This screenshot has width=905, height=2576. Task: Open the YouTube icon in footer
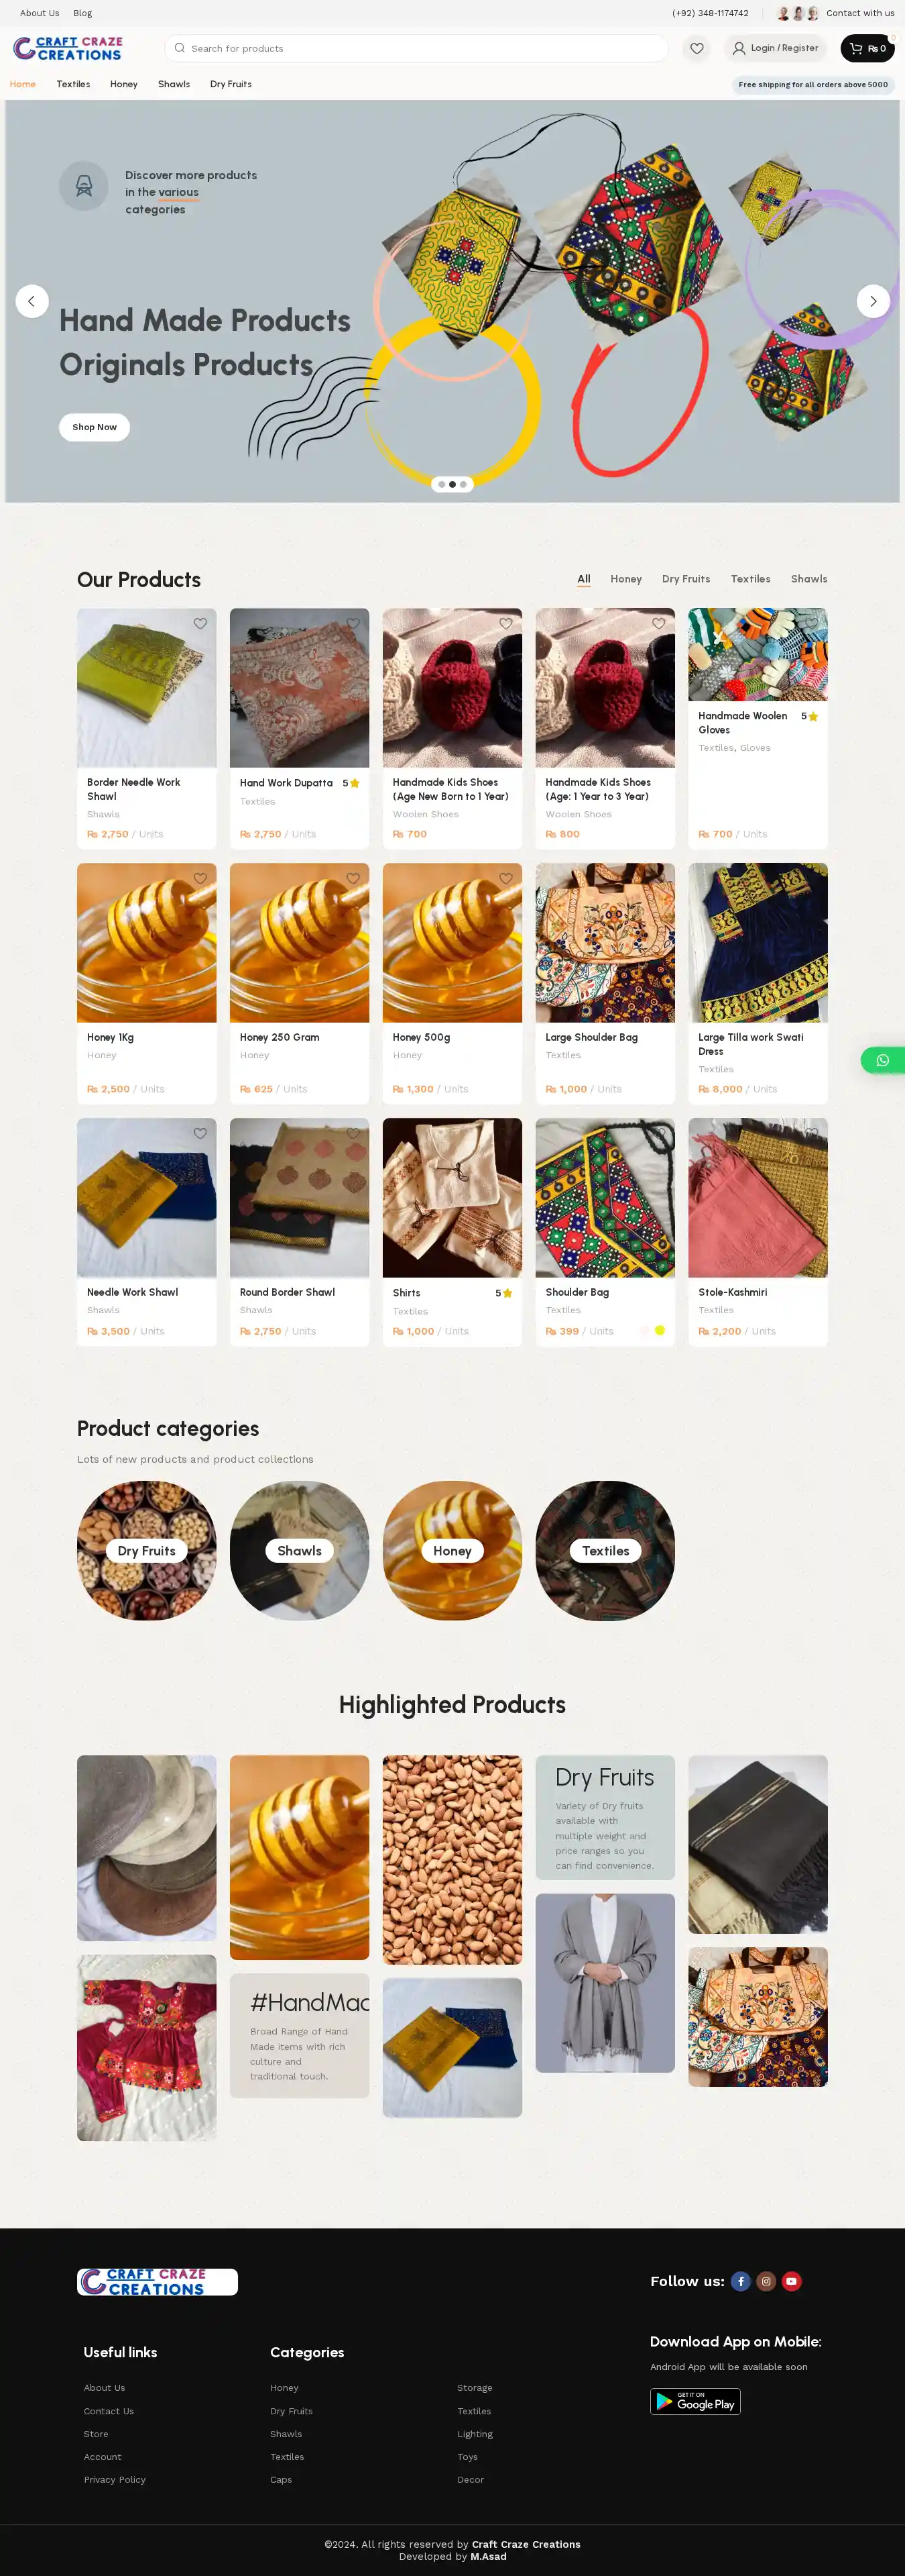click(x=791, y=2281)
